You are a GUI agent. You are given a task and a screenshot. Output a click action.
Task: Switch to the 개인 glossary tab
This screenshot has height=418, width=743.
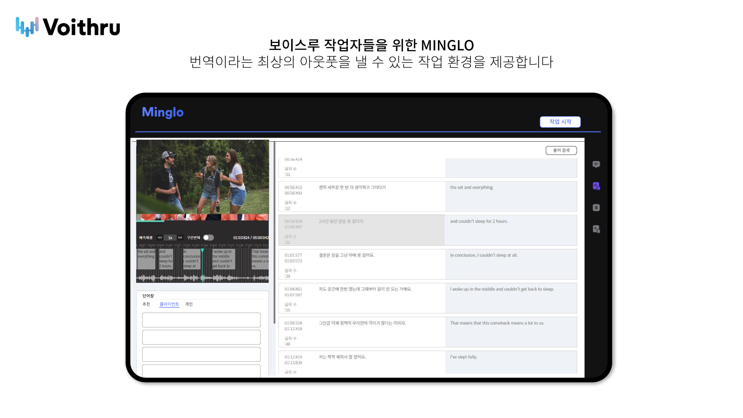189,304
